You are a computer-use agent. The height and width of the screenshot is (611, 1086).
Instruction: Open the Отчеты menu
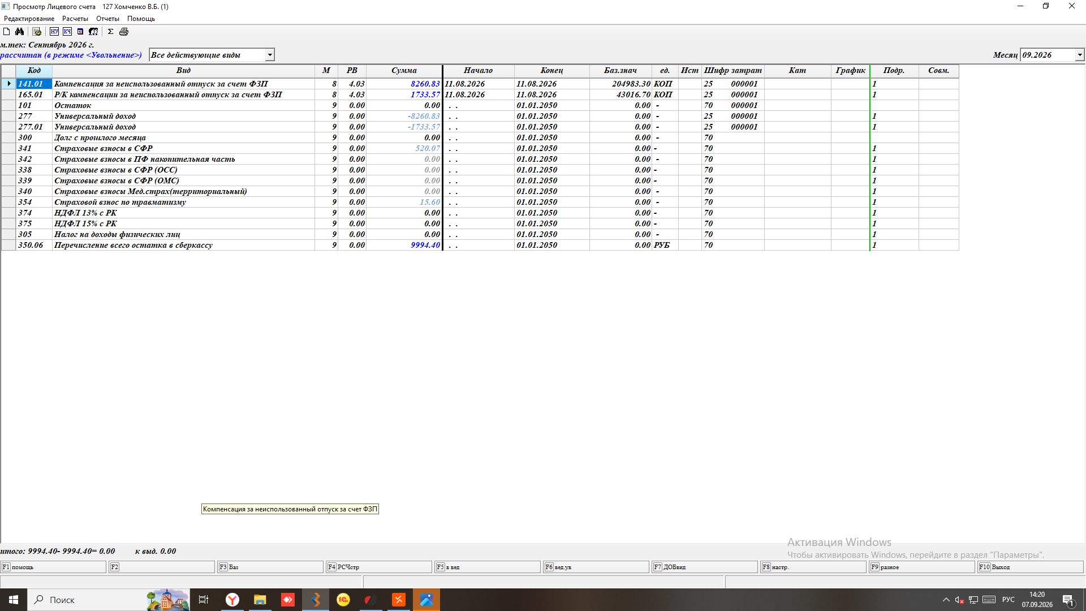point(107,19)
